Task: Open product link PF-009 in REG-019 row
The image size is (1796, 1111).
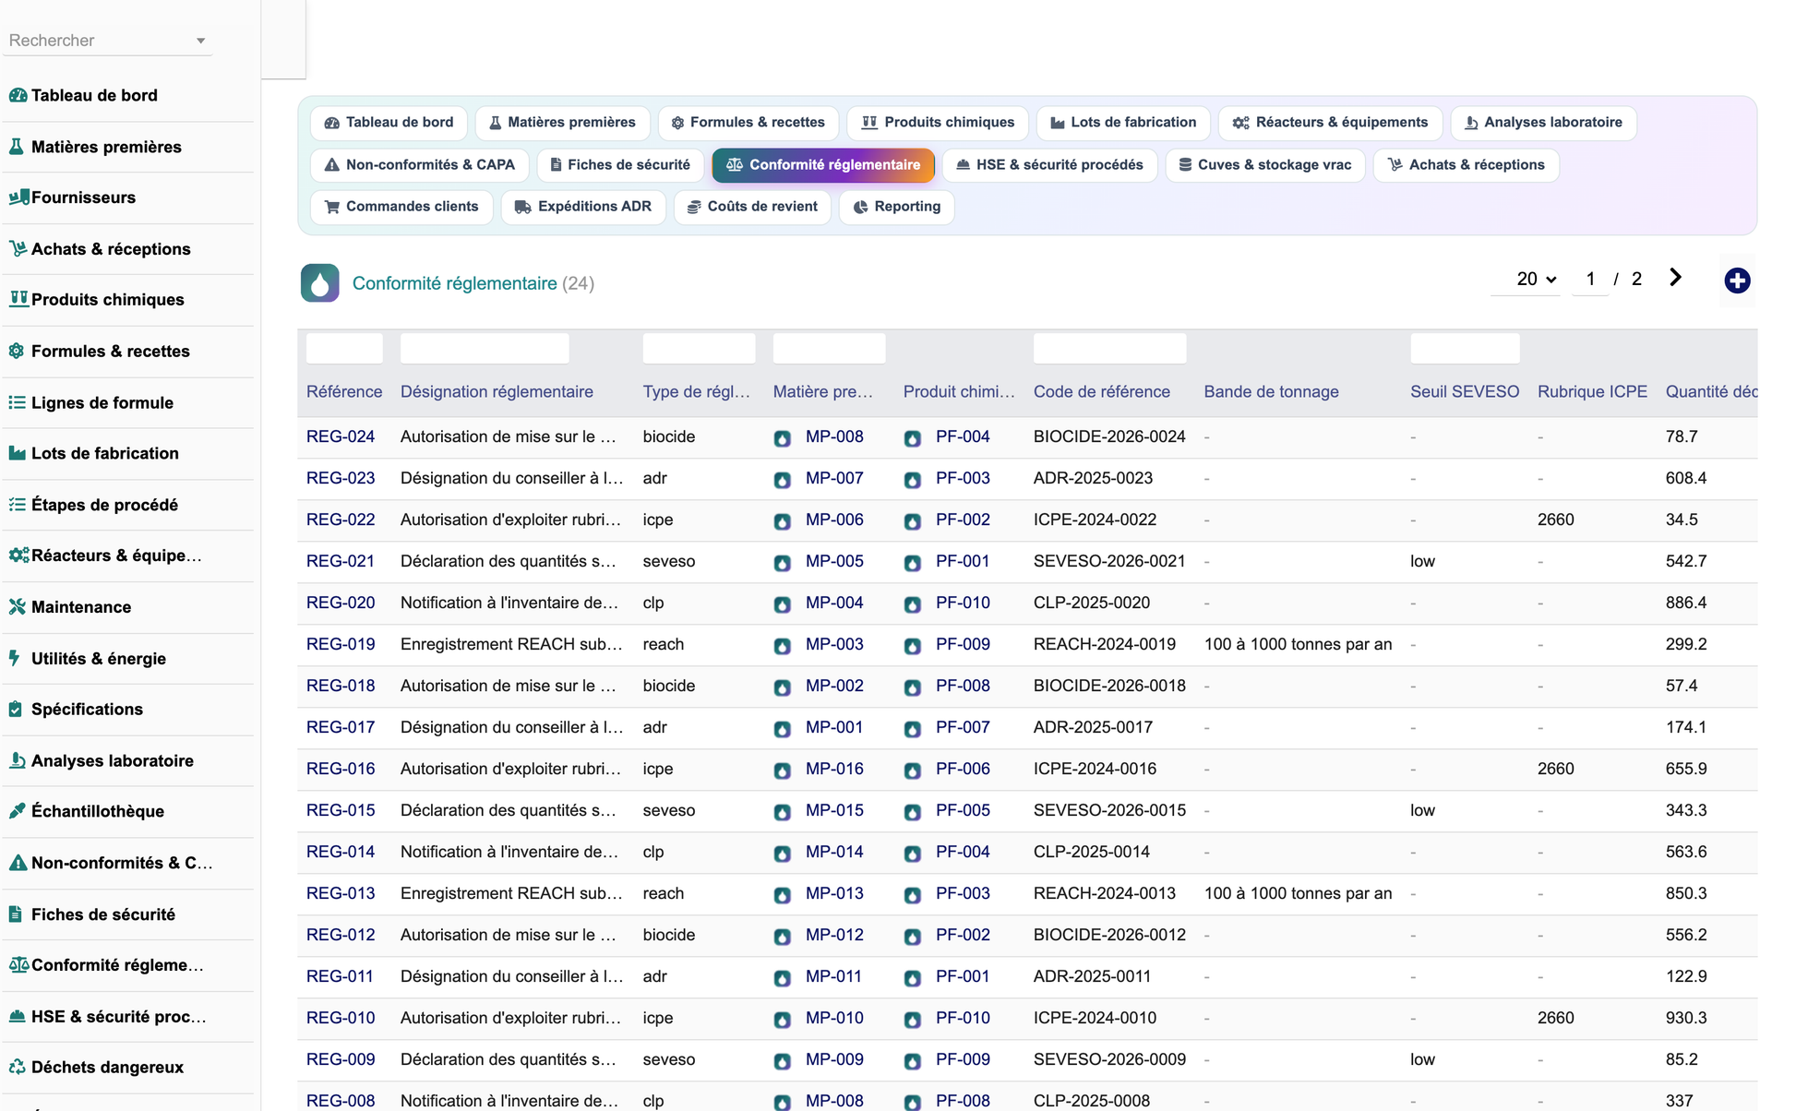Action: [963, 644]
